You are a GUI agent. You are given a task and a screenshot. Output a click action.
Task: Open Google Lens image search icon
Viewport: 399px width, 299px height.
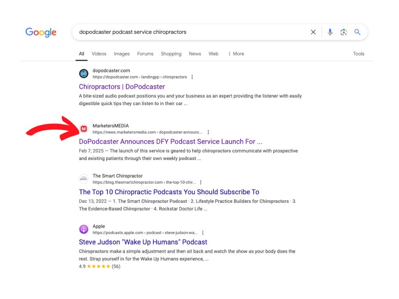point(343,32)
